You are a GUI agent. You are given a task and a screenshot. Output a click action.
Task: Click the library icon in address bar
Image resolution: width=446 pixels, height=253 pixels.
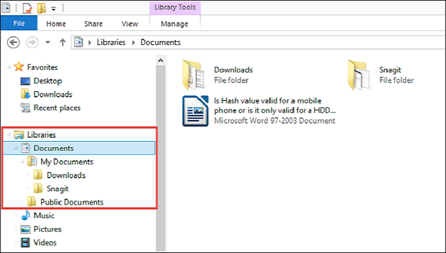[x=78, y=42]
